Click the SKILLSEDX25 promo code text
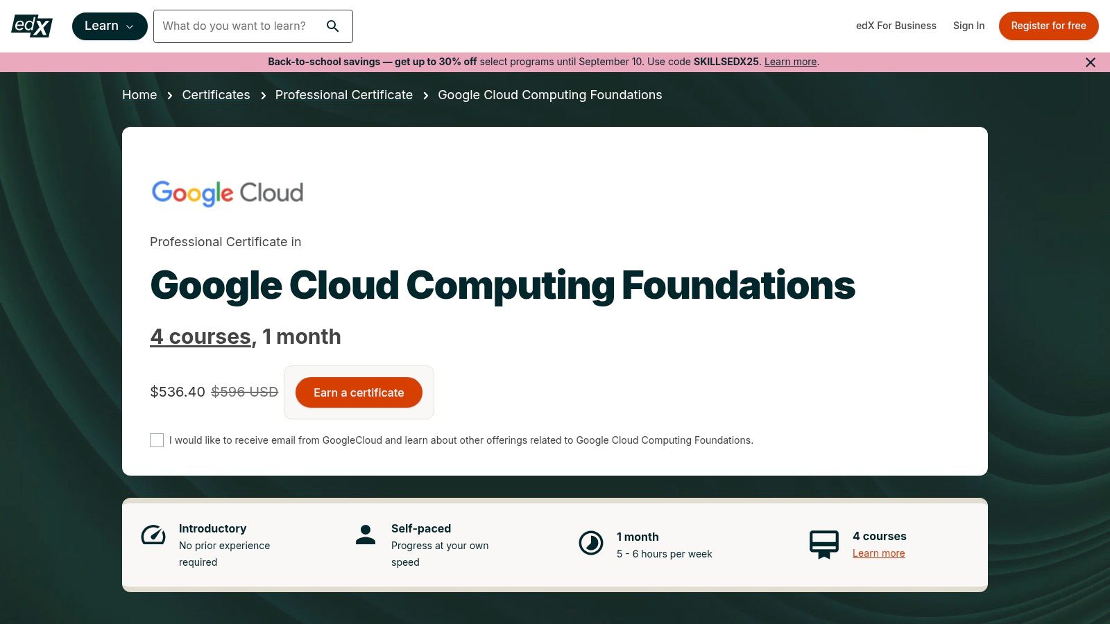1110x624 pixels. coord(726,62)
